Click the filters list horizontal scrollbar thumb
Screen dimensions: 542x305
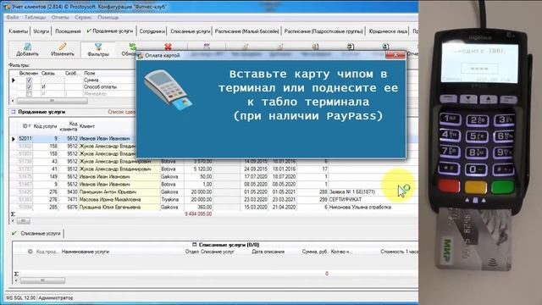point(52,101)
